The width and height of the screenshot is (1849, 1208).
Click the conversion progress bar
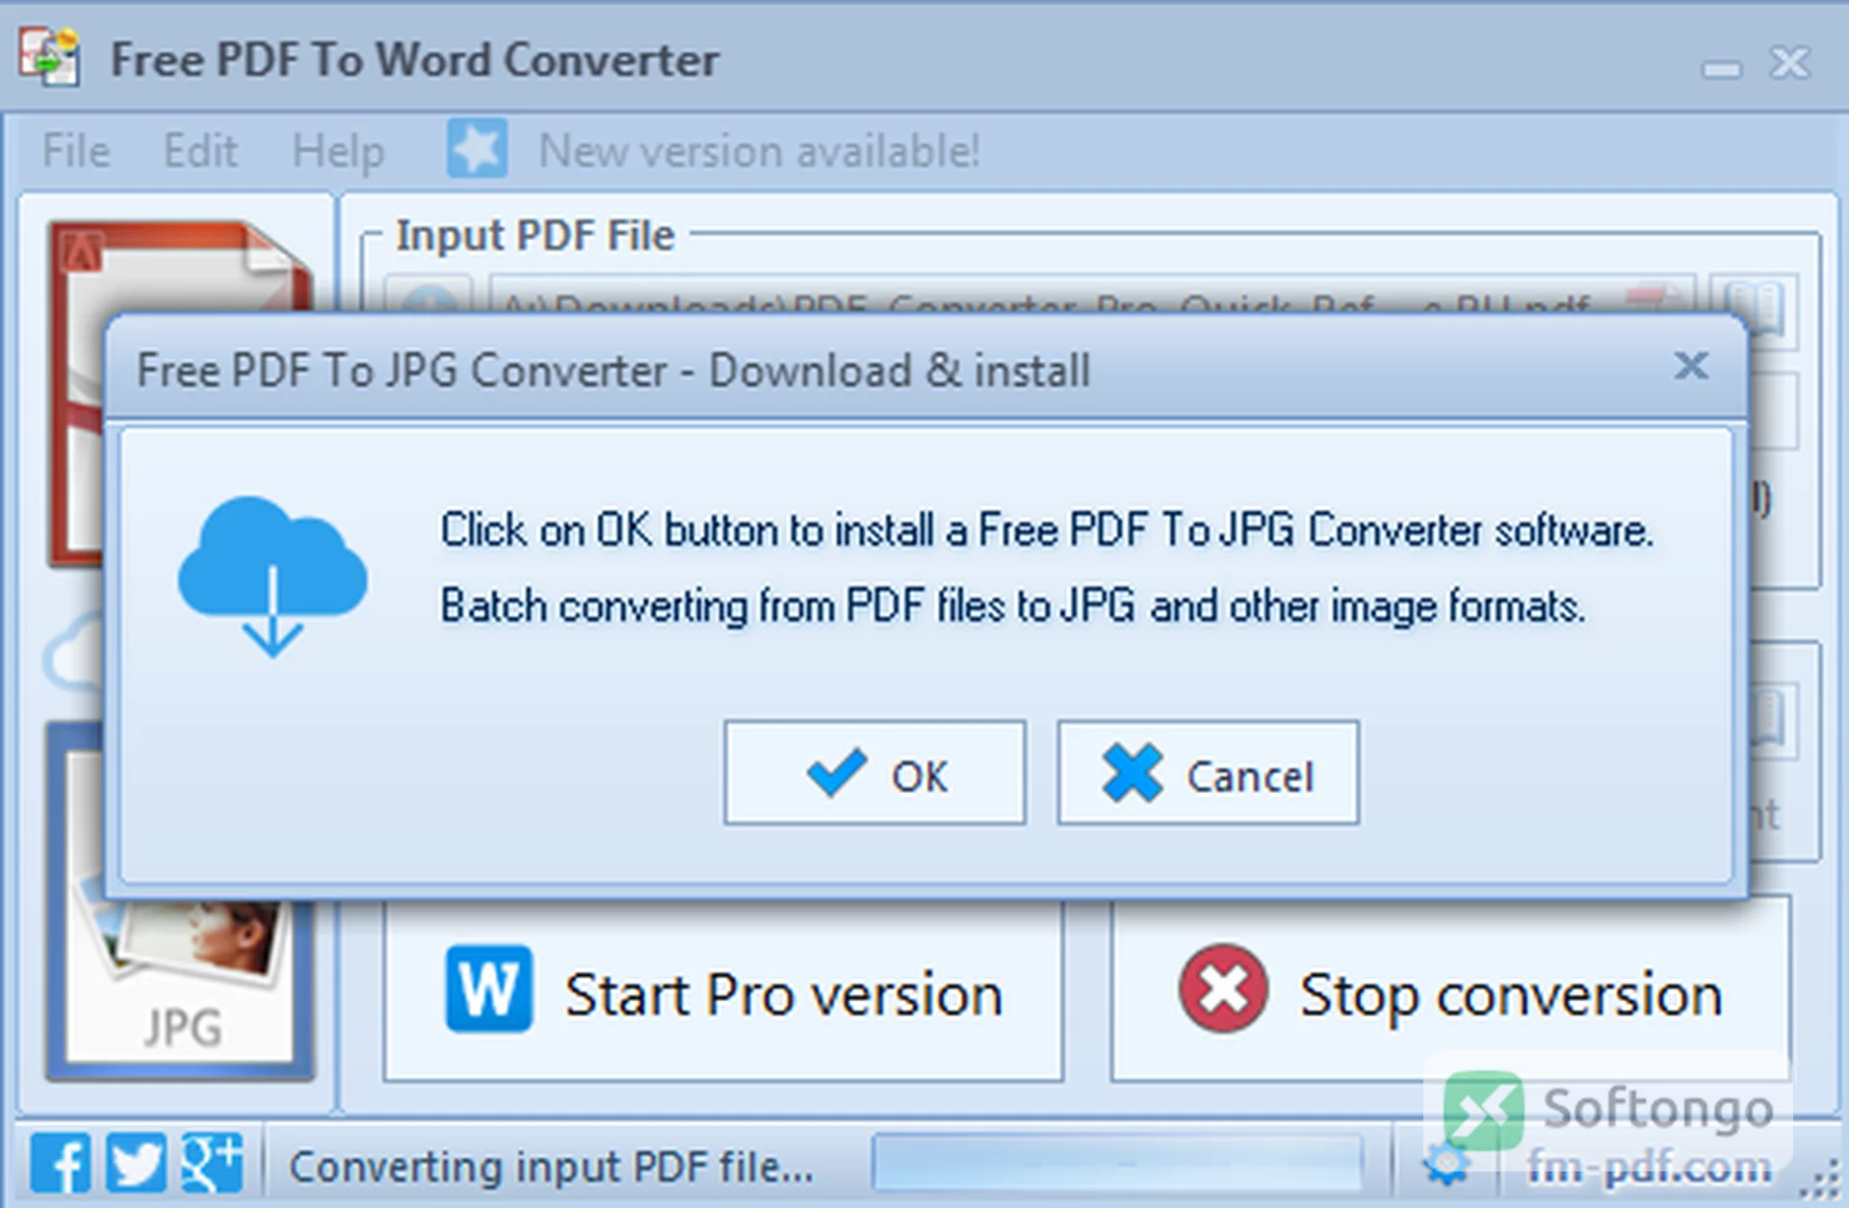(1117, 1162)
